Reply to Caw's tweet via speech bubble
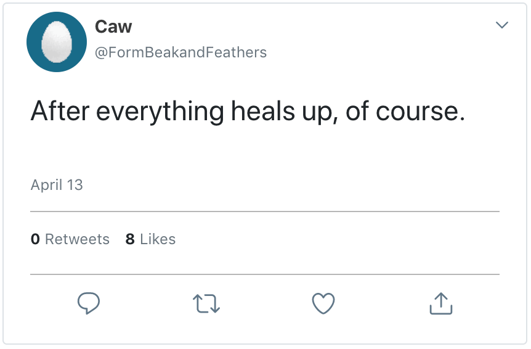 pyautogui.click(x=89, y=303)
